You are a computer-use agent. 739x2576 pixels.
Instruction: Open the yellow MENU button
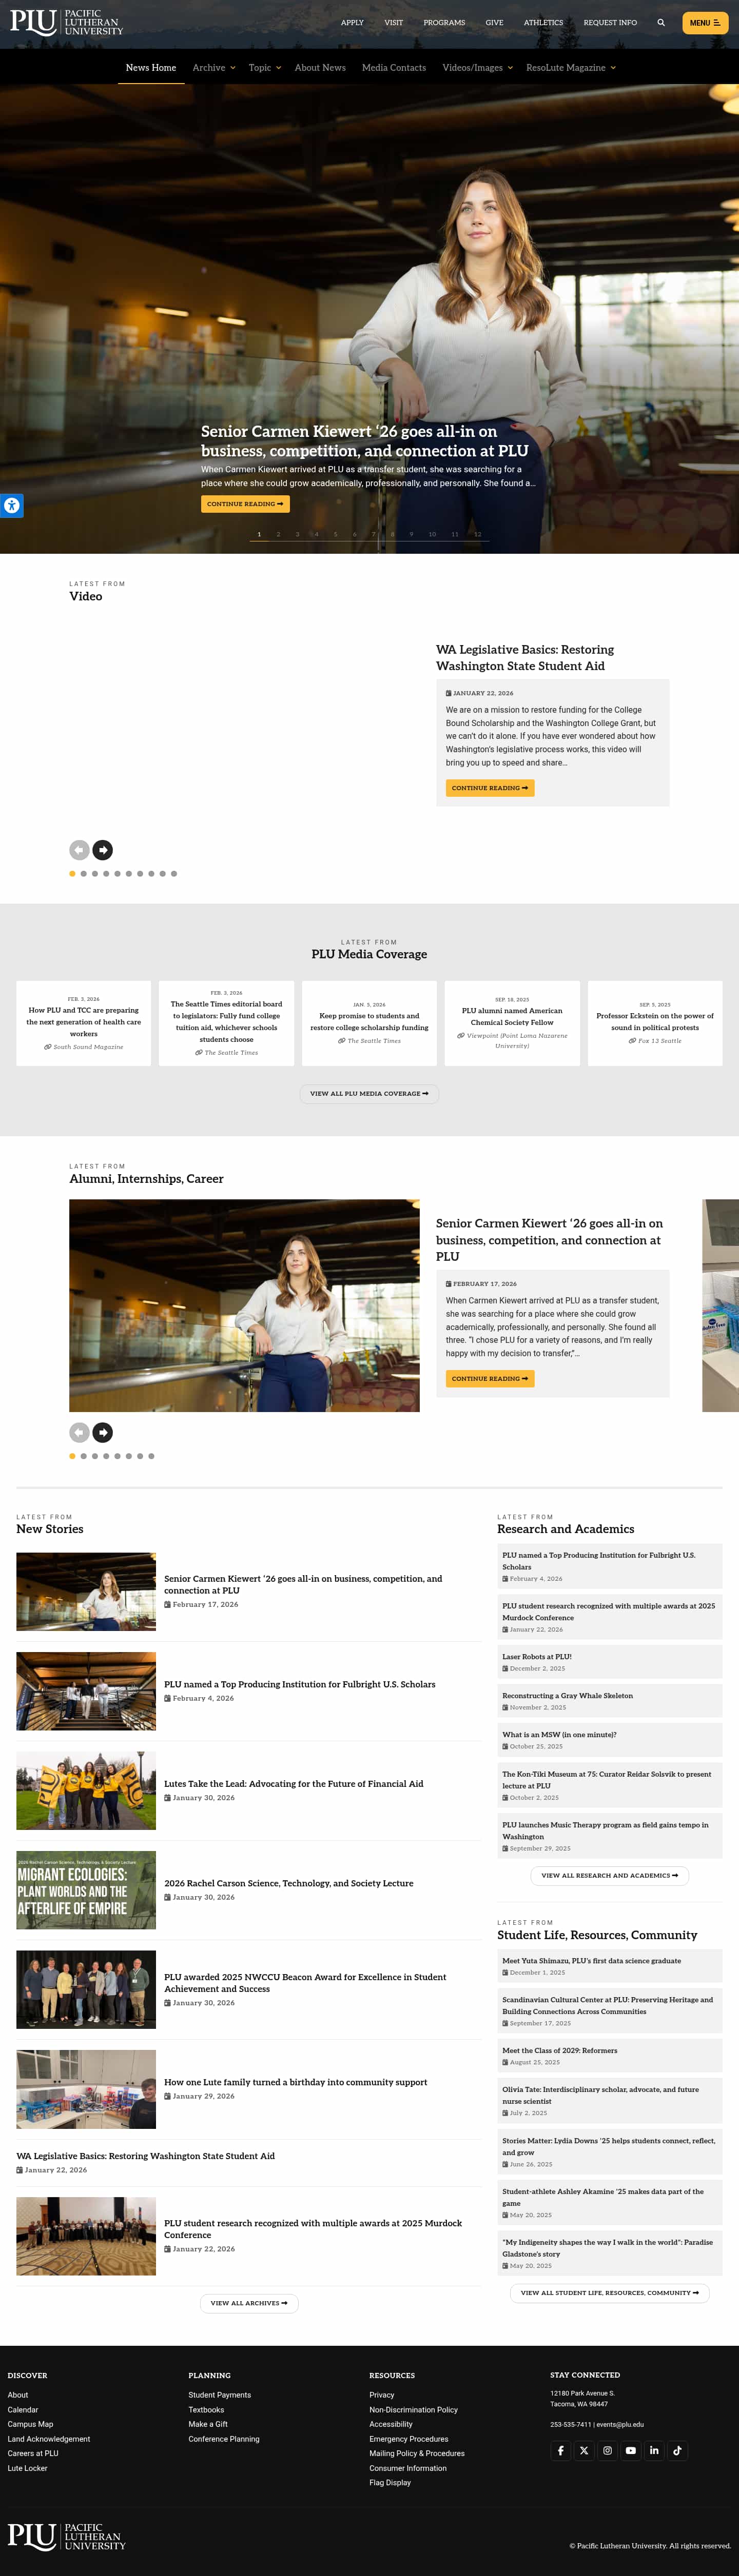(x=705, y=22)
